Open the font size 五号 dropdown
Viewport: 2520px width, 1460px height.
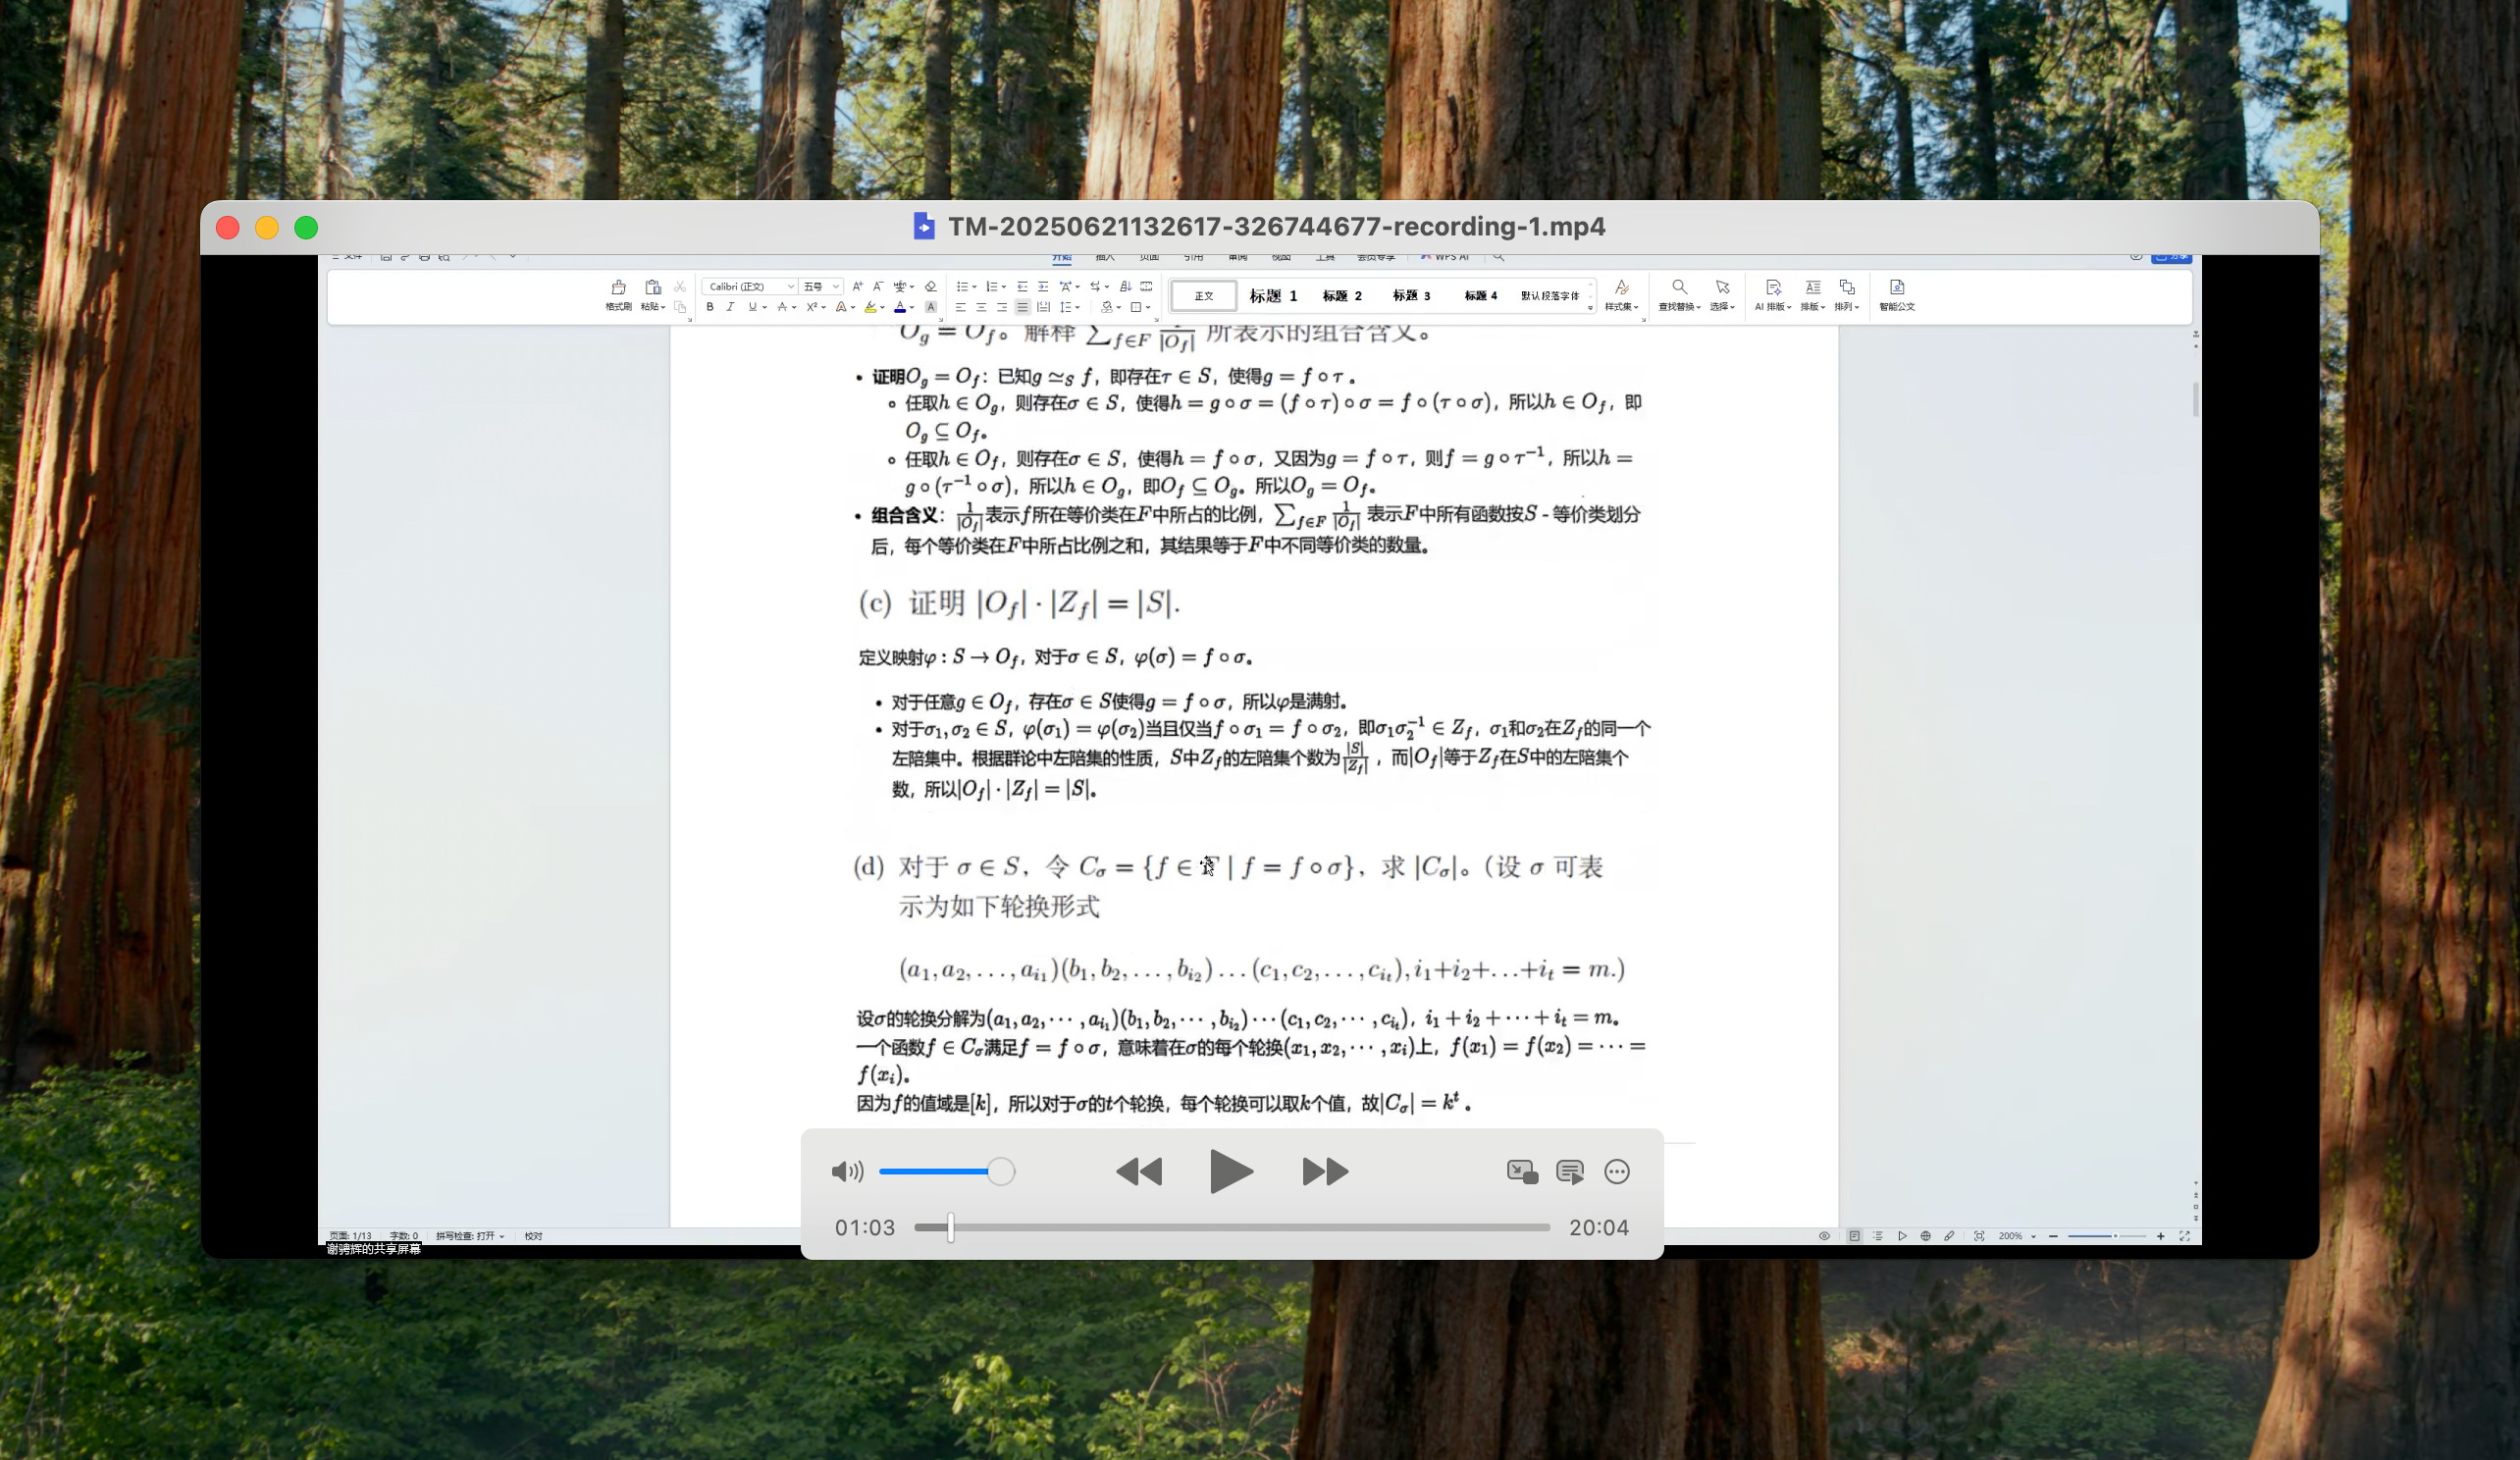pyautogui.click(x=836, y=286)
